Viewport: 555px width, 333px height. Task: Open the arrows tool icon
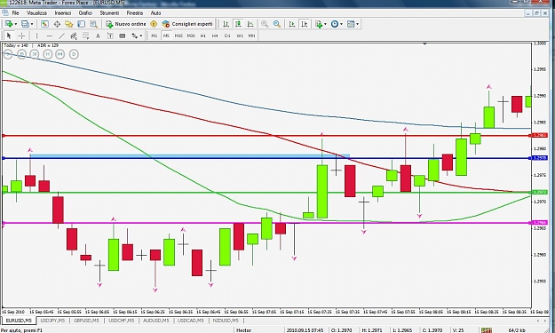(x=134, y=36)
